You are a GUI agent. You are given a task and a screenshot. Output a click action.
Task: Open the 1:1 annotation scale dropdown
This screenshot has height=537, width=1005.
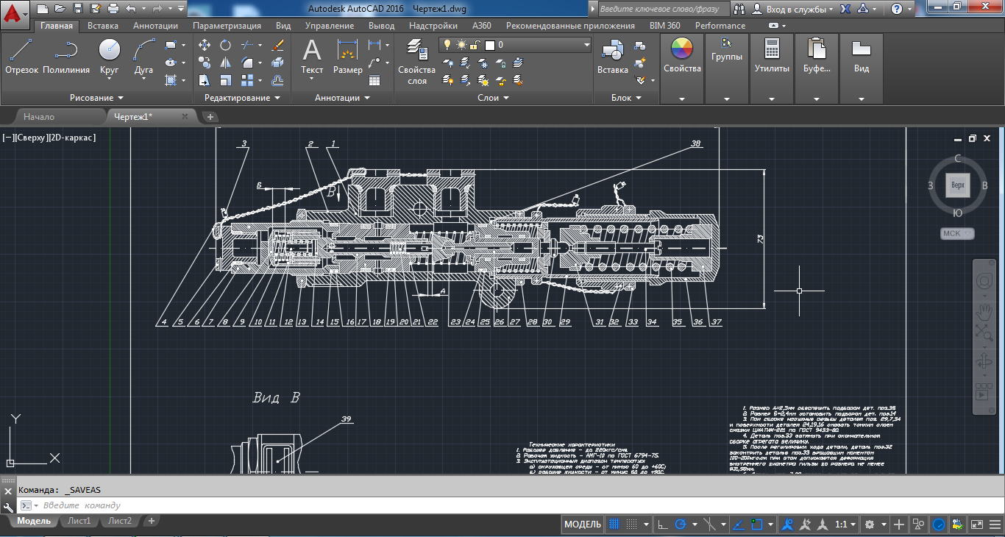pos(845,524)
